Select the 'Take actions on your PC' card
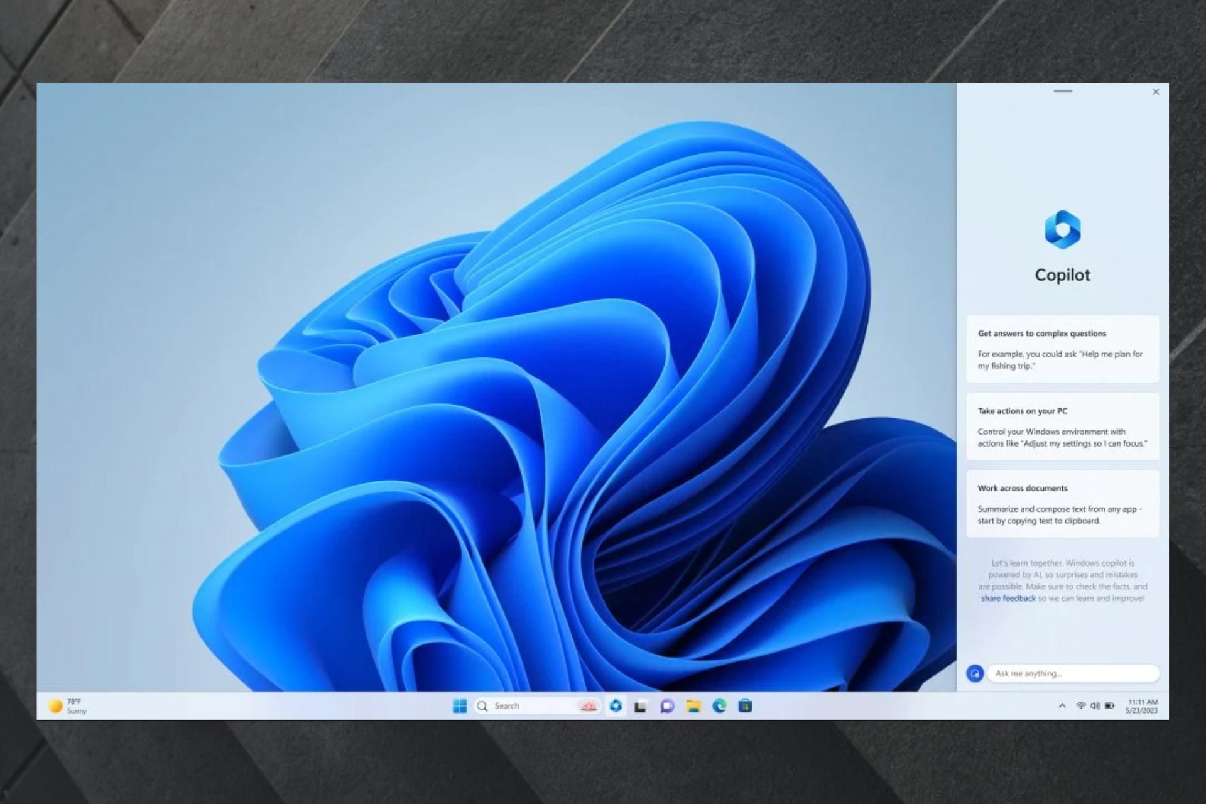 click(x=1062, y=426)
